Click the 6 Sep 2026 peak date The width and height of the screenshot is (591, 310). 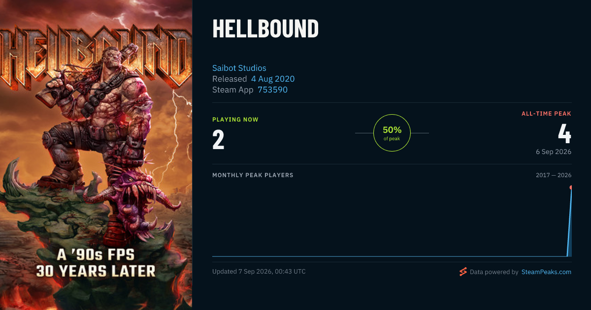(x=554, y=152)
